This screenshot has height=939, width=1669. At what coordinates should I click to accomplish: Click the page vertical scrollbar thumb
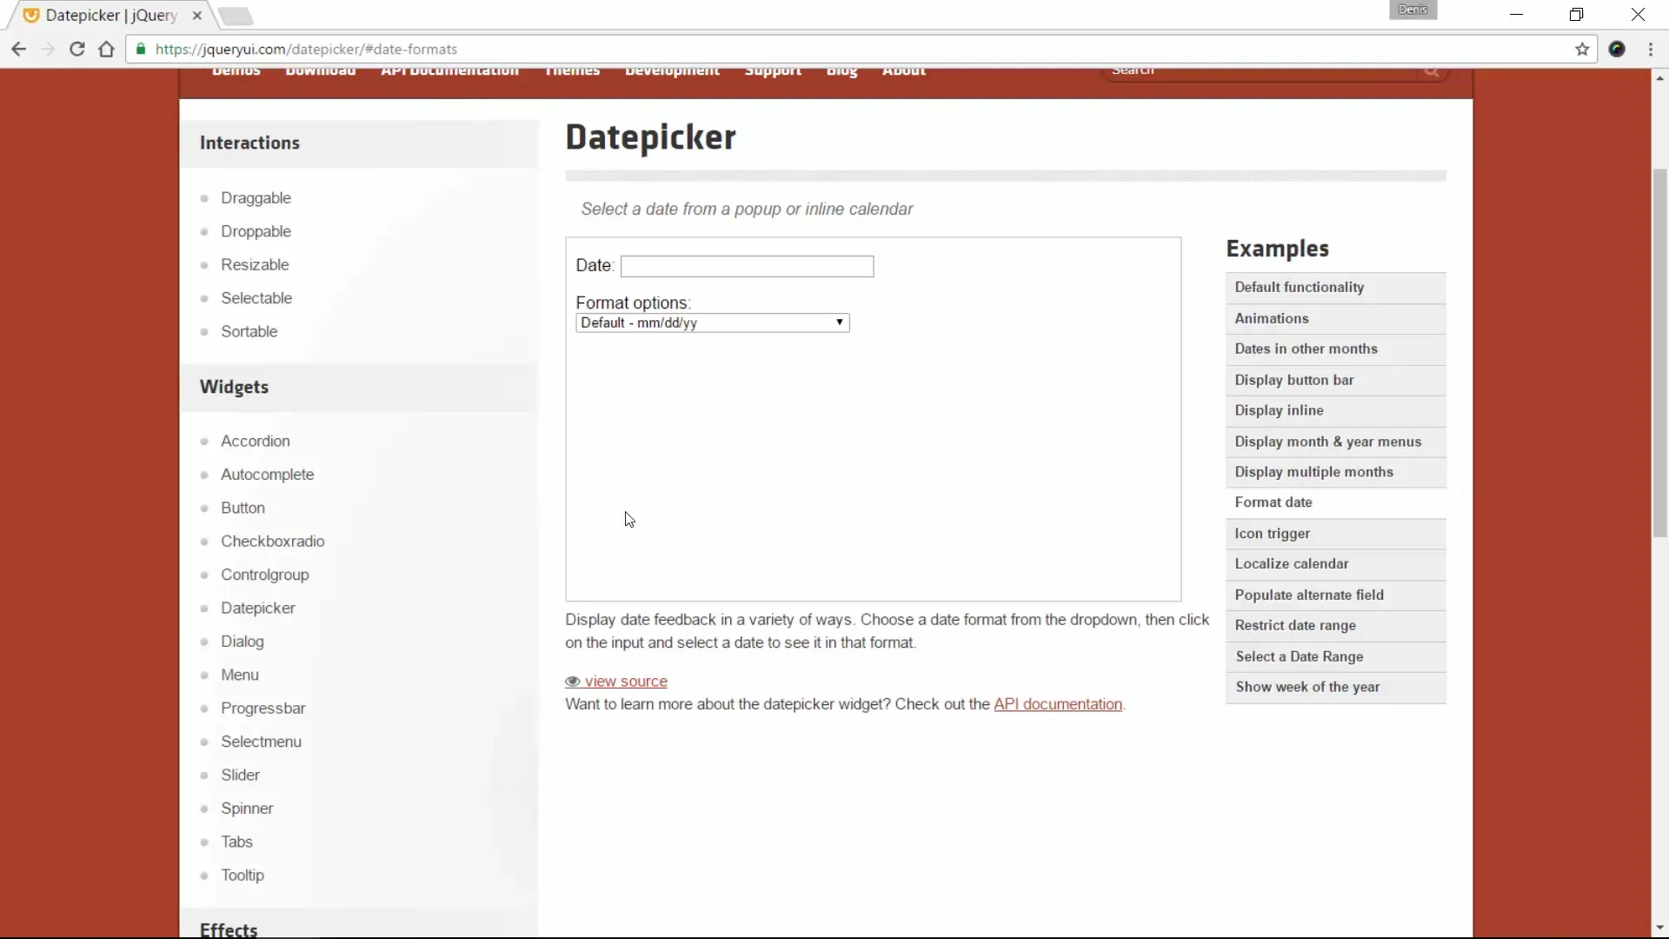(x=1659, y=352)
